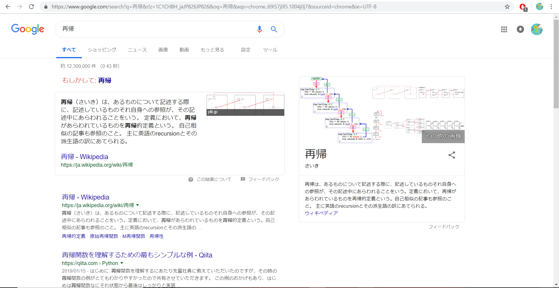Open the Google account avatar
This screenshot has width=559, height=288.
pos(537,29)
